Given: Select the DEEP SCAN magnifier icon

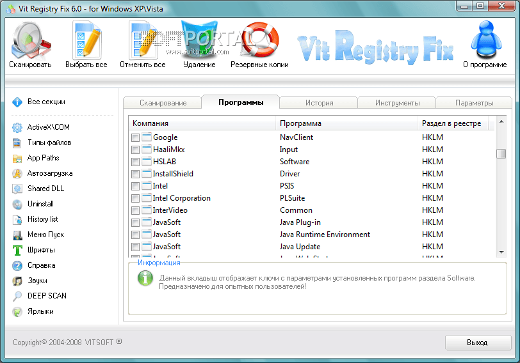Looking at the screenshot, I should pyautogui.click(x=17, y=296).
